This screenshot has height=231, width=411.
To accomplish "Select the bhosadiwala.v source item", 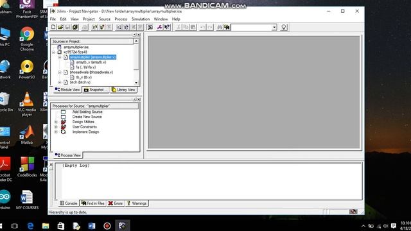I will click(91, 72).
